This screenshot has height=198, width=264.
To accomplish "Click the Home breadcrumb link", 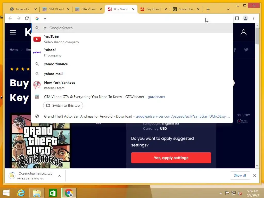I will (14, 49).
